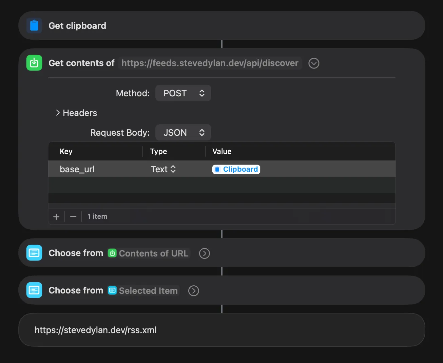Select the base_url key cell
The image size is (443, 363).
coord(77,169)
